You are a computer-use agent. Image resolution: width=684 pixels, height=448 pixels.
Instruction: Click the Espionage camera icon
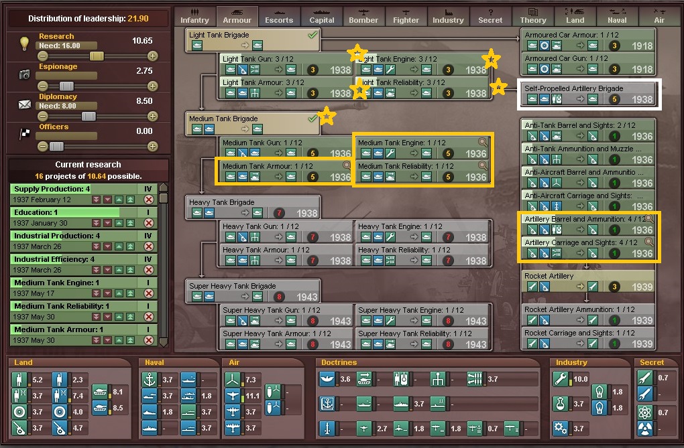(x=24, y=74)
